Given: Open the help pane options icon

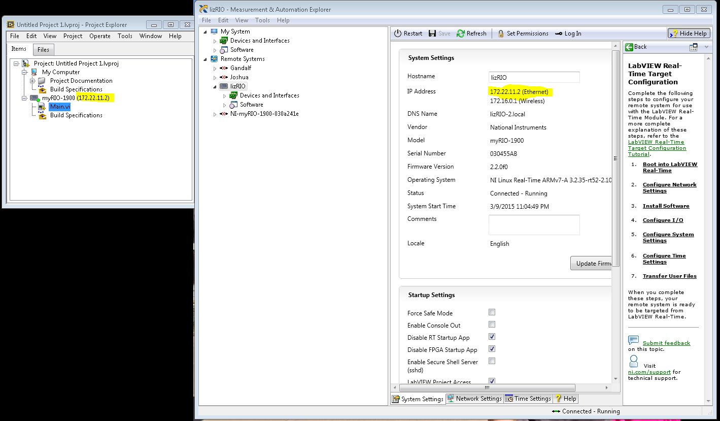Looking at the screenshot, I should pos(694,47).
